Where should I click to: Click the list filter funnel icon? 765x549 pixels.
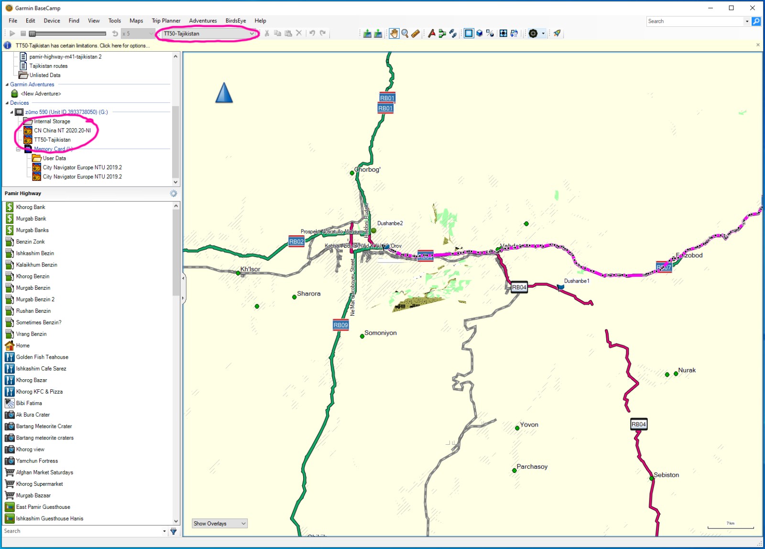point(174,531)
